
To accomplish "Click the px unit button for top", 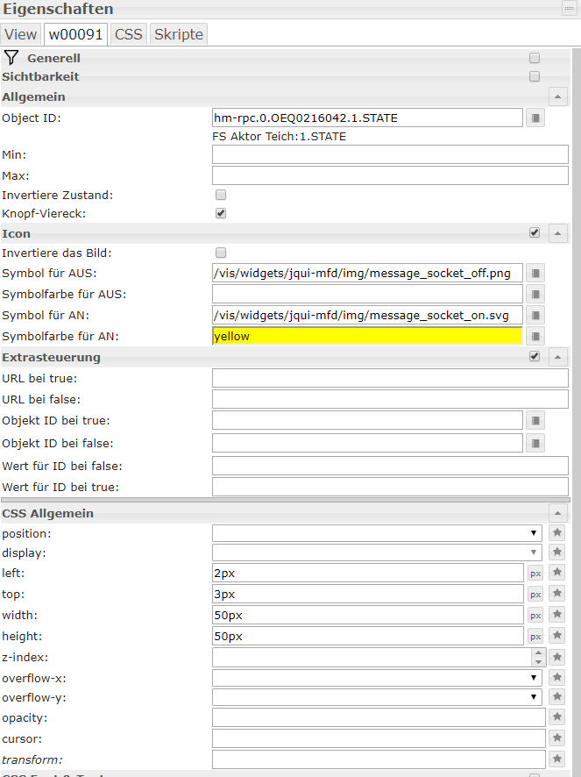I will pyautogui.click(x=535, y=594).
